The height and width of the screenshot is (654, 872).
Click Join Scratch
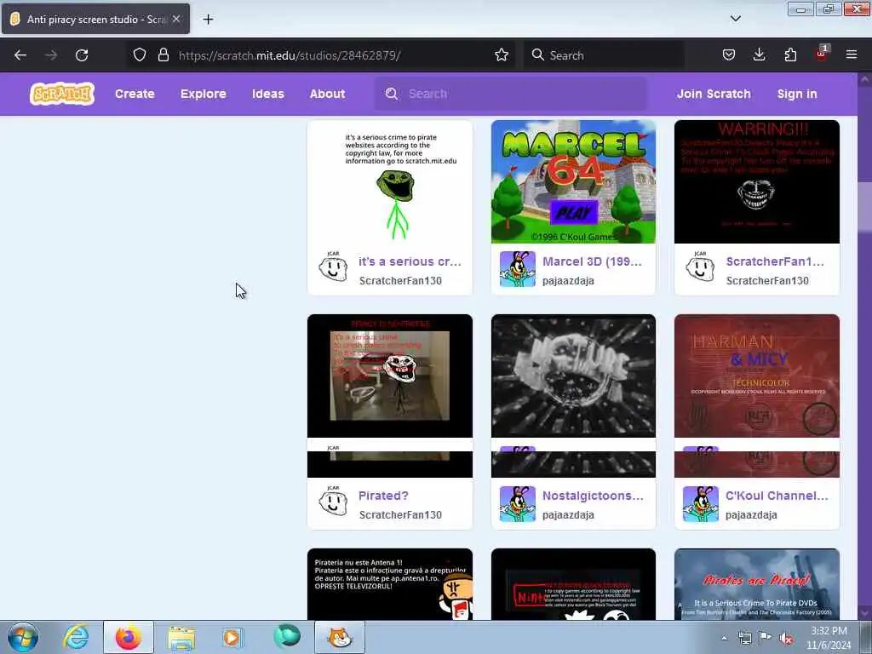pyautogui.click(x=714, y=94)
